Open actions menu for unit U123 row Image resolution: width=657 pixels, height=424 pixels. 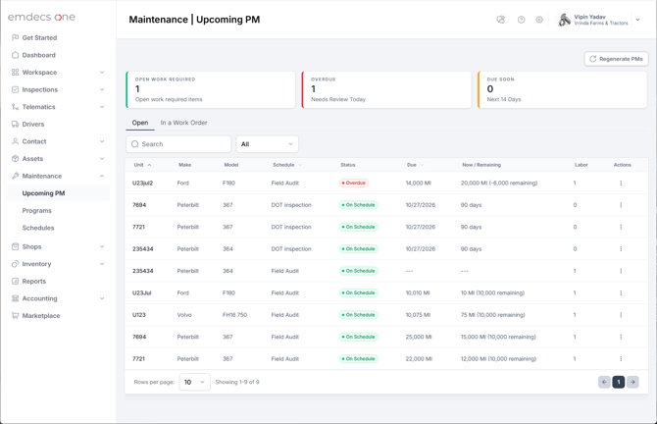621,315
